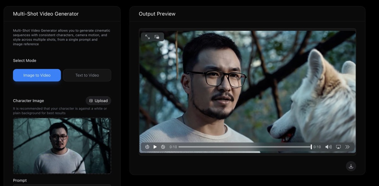Mute the video volume speaker icon
This screenshot has height=186, width=379.
328,147
